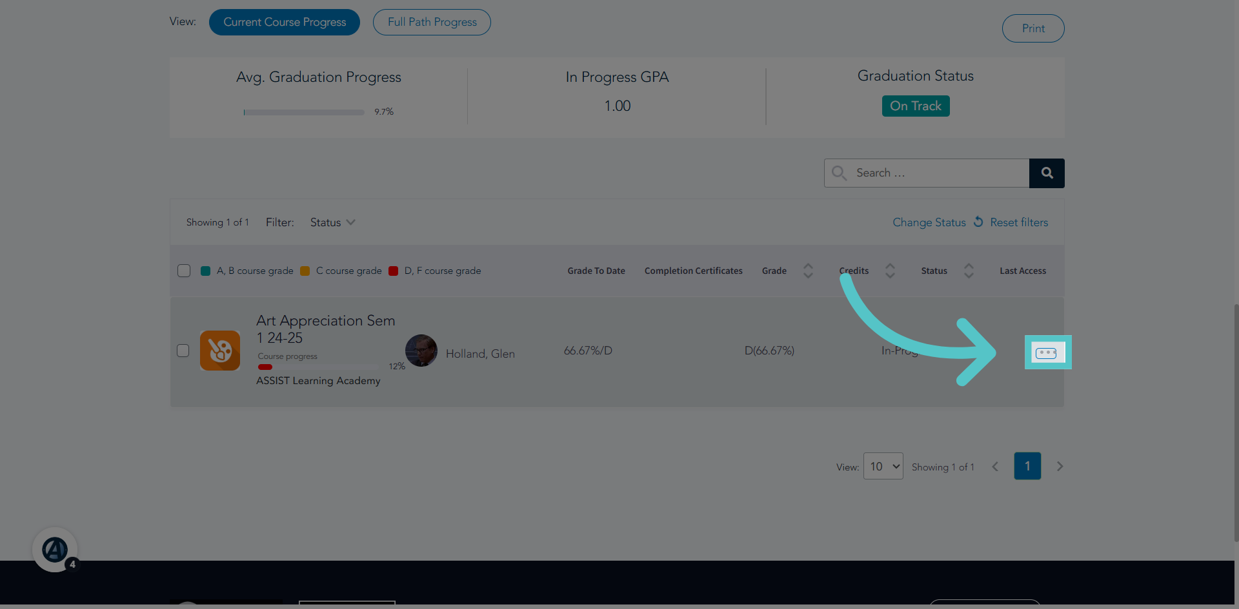
Task: Open Glen Holland's profile photo
Action: (x=421, y=351)
